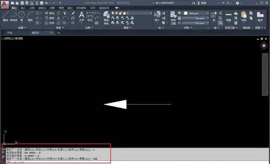Select the Line (直线) drawing tool

pos(5,16)
